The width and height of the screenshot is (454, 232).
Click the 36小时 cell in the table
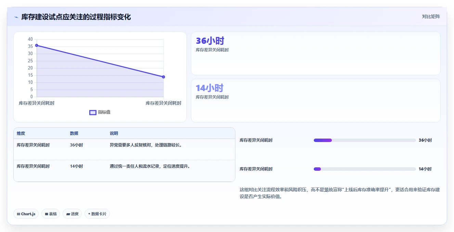tap(76, 145)
